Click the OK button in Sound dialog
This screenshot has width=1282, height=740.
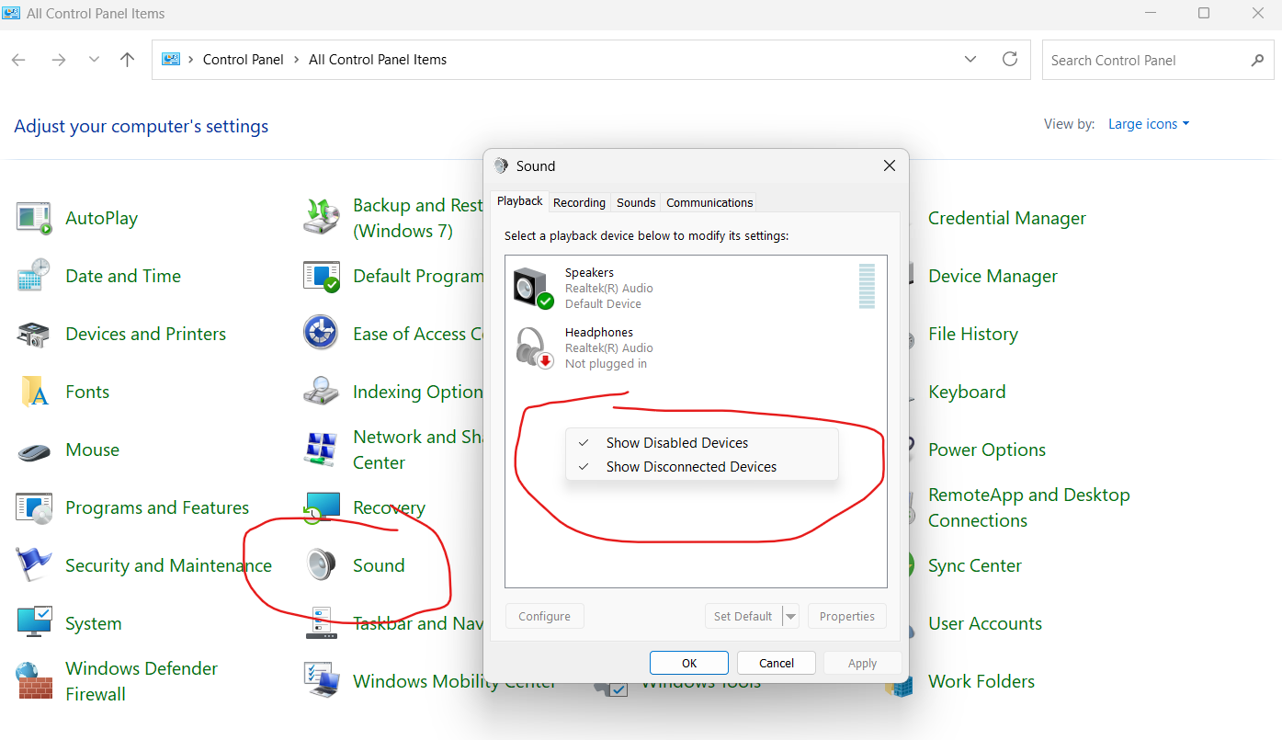pyautogui.click(x=689, y=663)
